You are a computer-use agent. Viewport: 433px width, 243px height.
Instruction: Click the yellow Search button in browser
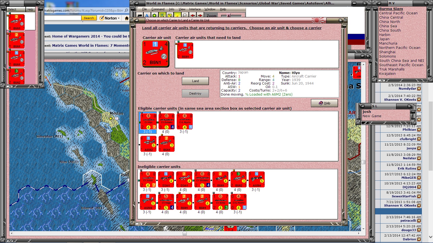pyautogui.click(x=89, y=18)
